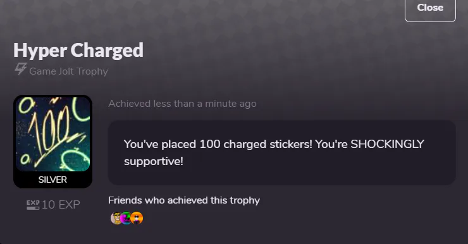The width and height of the screenshot is (468, 244).
Task: Click the EXP bar icon beside 10 EXP
Action: click(x=33, y=205)
